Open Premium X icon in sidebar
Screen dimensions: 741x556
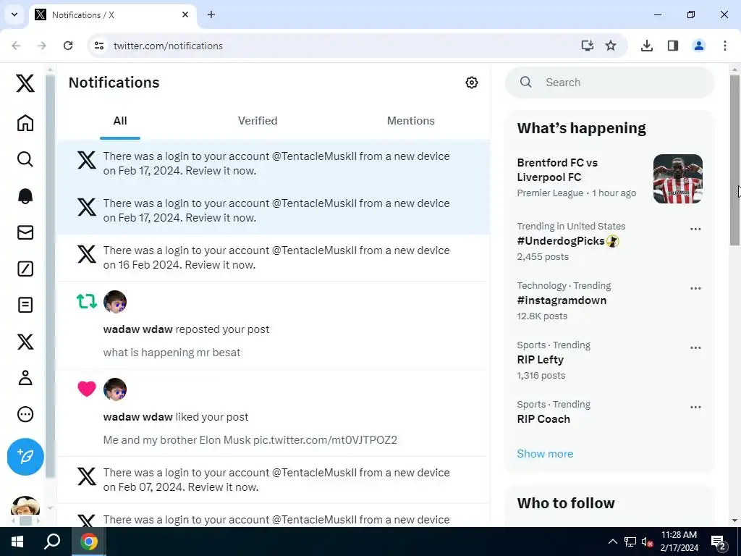(x=25, y=342)
